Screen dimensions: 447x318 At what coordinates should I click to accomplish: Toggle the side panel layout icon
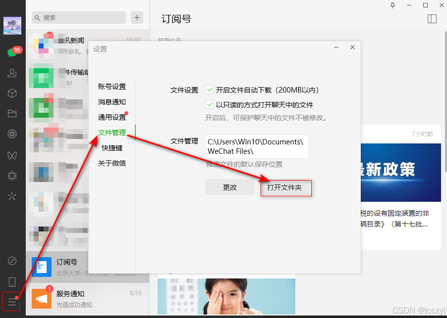coord(432,19)
